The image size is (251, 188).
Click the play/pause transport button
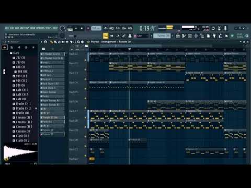(x=76, y=28)
